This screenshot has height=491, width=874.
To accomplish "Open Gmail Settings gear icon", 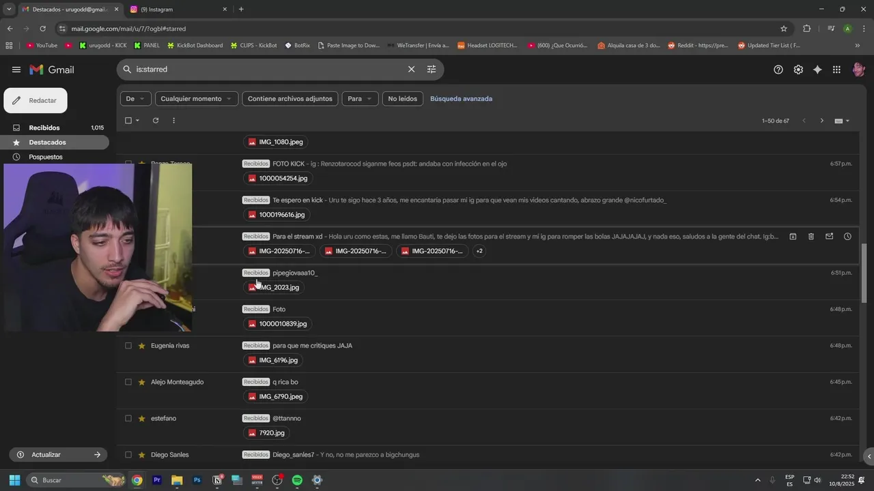I will (x=798, y=70).
